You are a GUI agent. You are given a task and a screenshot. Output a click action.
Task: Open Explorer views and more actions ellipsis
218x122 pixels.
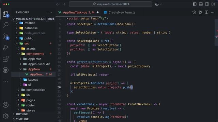pyautogui.click(x=50, y=12)
